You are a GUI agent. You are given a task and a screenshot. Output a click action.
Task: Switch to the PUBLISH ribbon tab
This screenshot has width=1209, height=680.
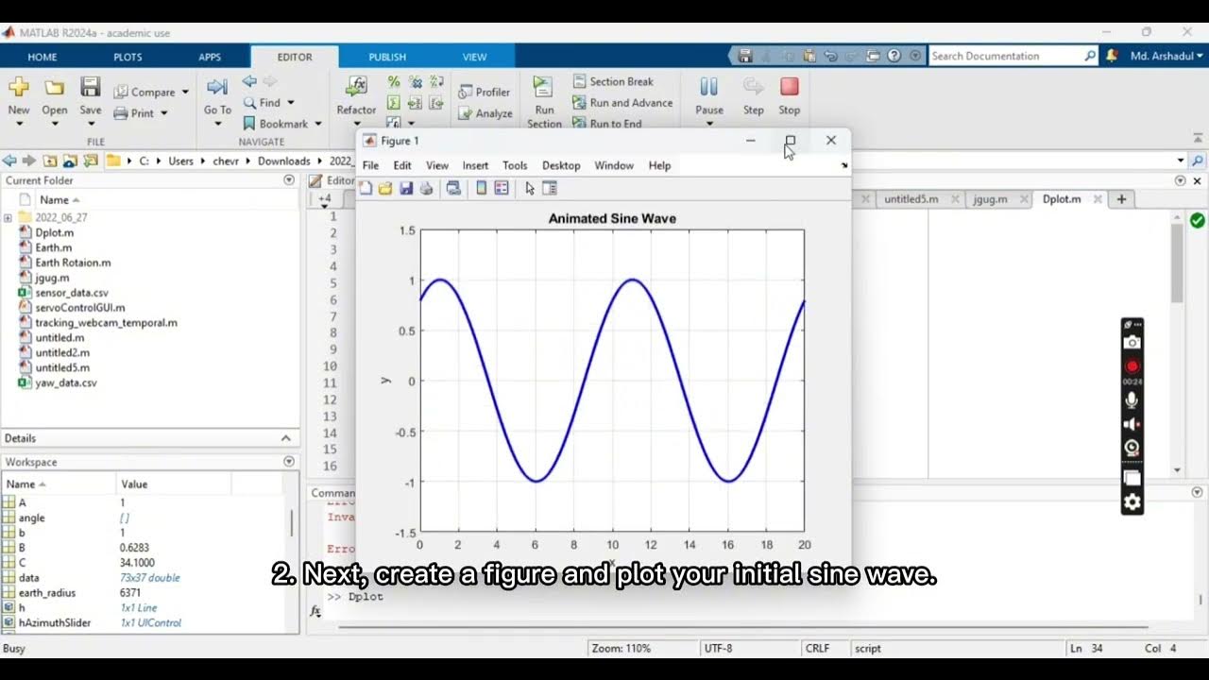pyautogui.click(x=387, y=57)
